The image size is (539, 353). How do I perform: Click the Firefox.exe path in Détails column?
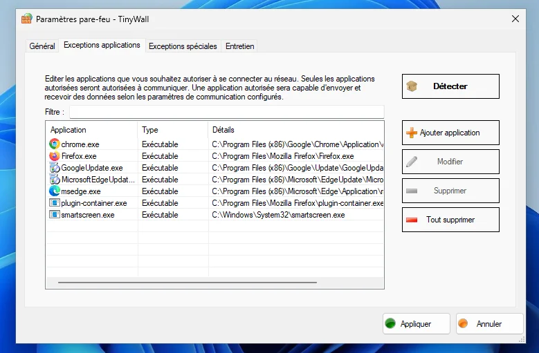tap(283, 156)
